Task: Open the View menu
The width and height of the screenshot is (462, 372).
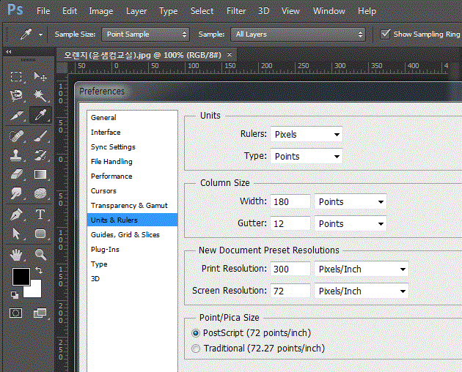Action: tap(290, 11)
